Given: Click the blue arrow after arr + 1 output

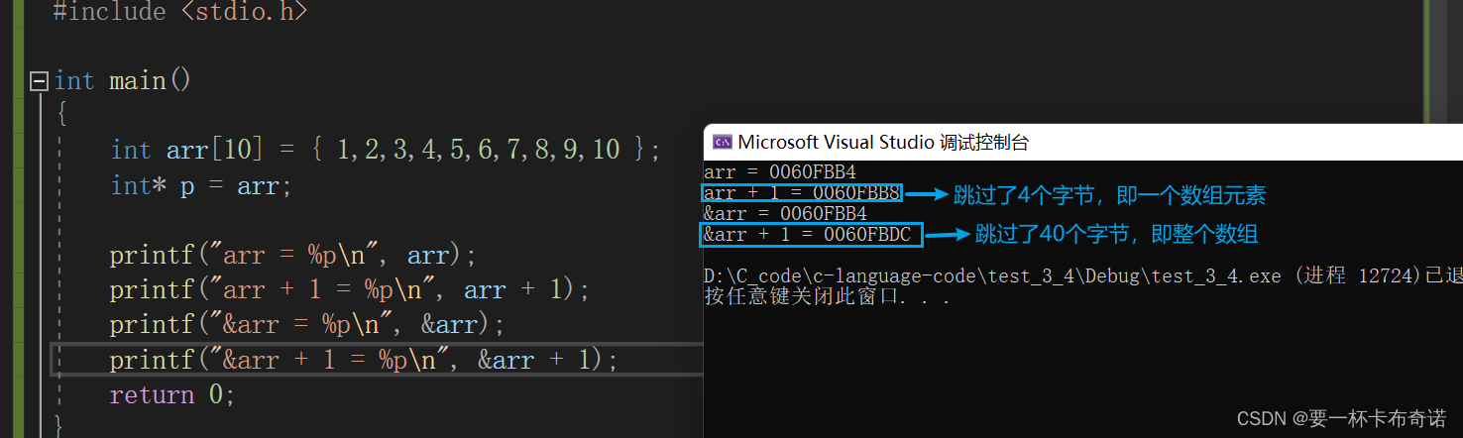Looking at the screenshot, I should click(x=925, y=194).
